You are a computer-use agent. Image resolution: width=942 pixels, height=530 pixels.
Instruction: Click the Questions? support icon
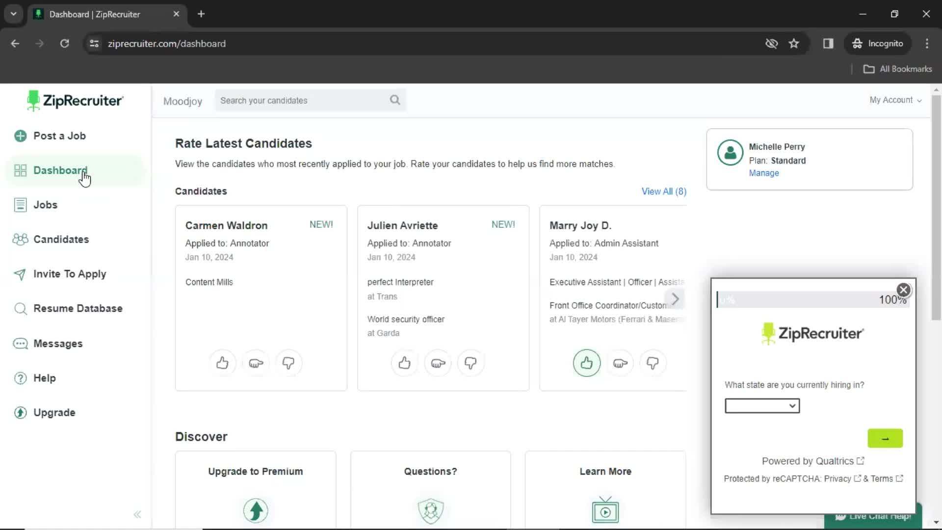point(431,510)
